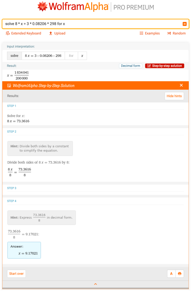The height and width of the screenshot is (292, 192).
Task: Click the STEP 3 label
Action: pos(12,188)
